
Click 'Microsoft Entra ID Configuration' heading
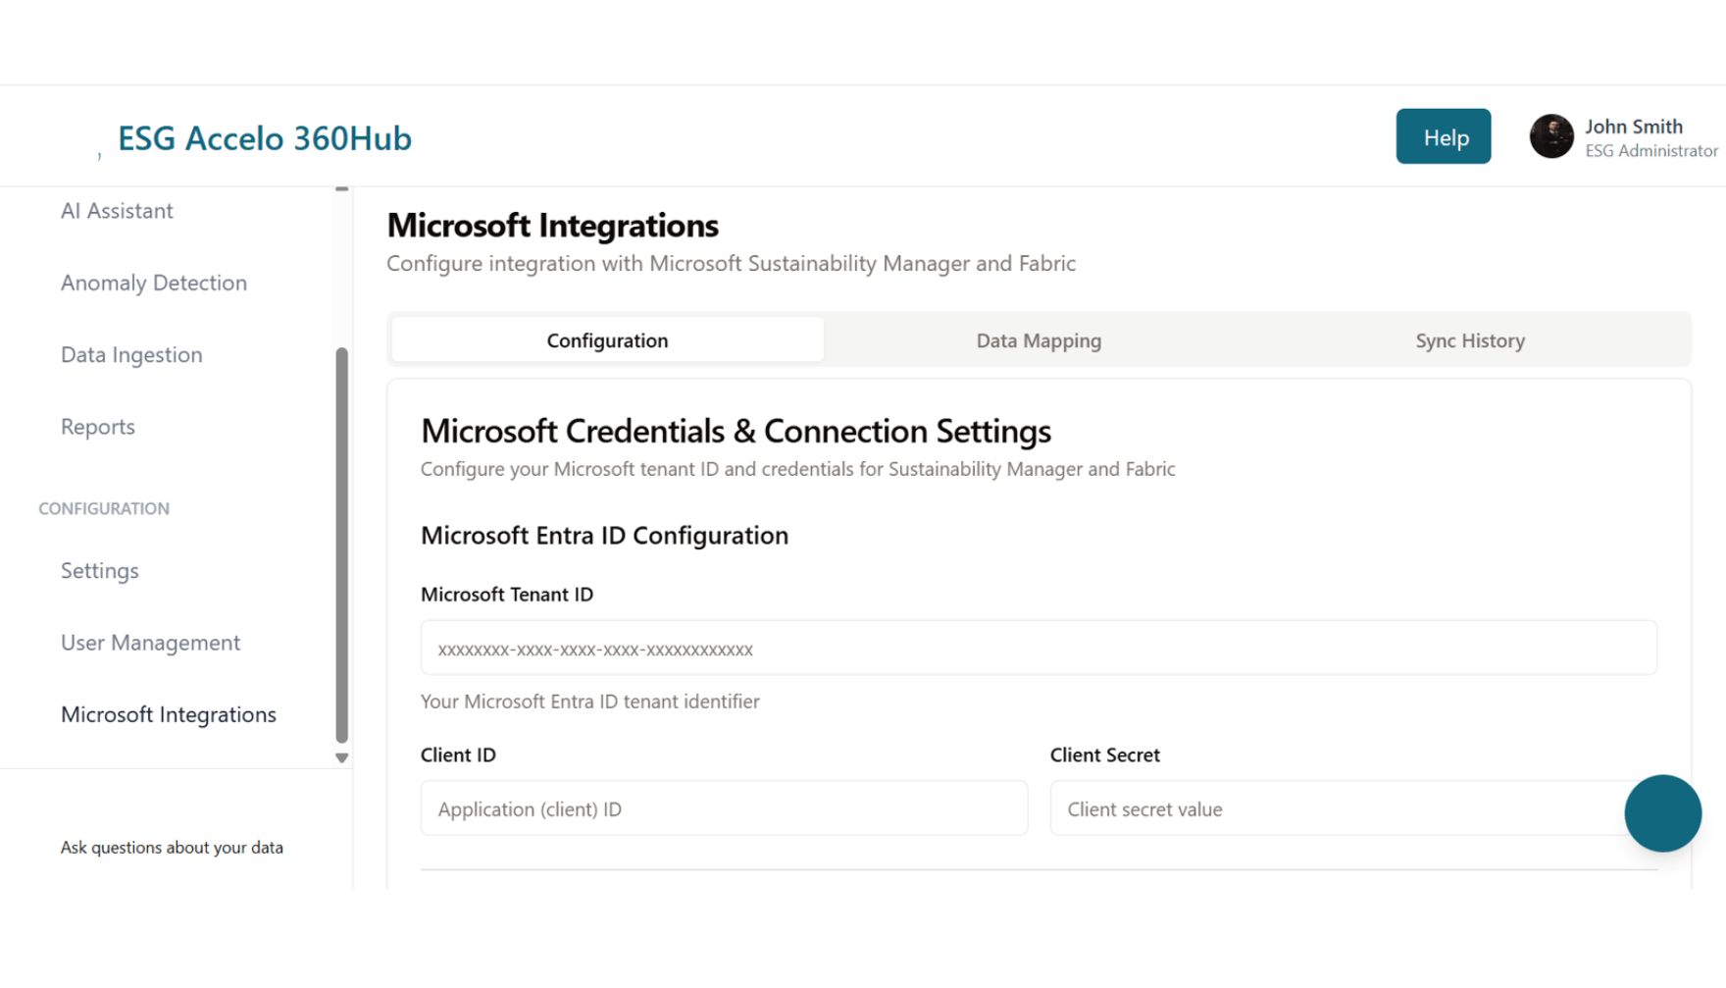[x=604, y=536]
